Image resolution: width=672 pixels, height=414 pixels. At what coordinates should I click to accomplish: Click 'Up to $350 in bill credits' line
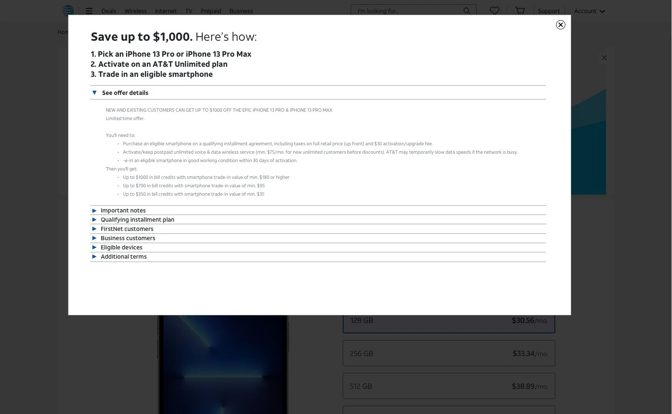click(x=194, y=194)
